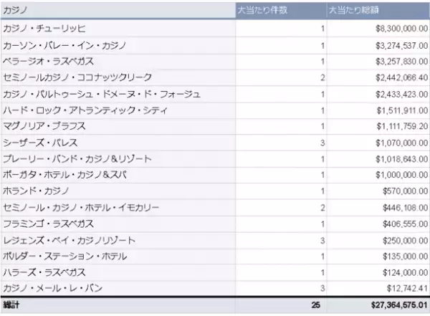430x316 pixels.
Task: Click the $1,111,759.20 amount
Action: click(402, 126)
